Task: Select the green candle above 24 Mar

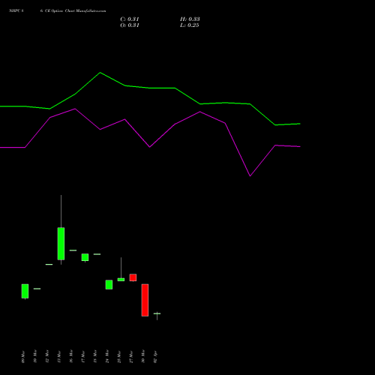Action: (109, 284)
